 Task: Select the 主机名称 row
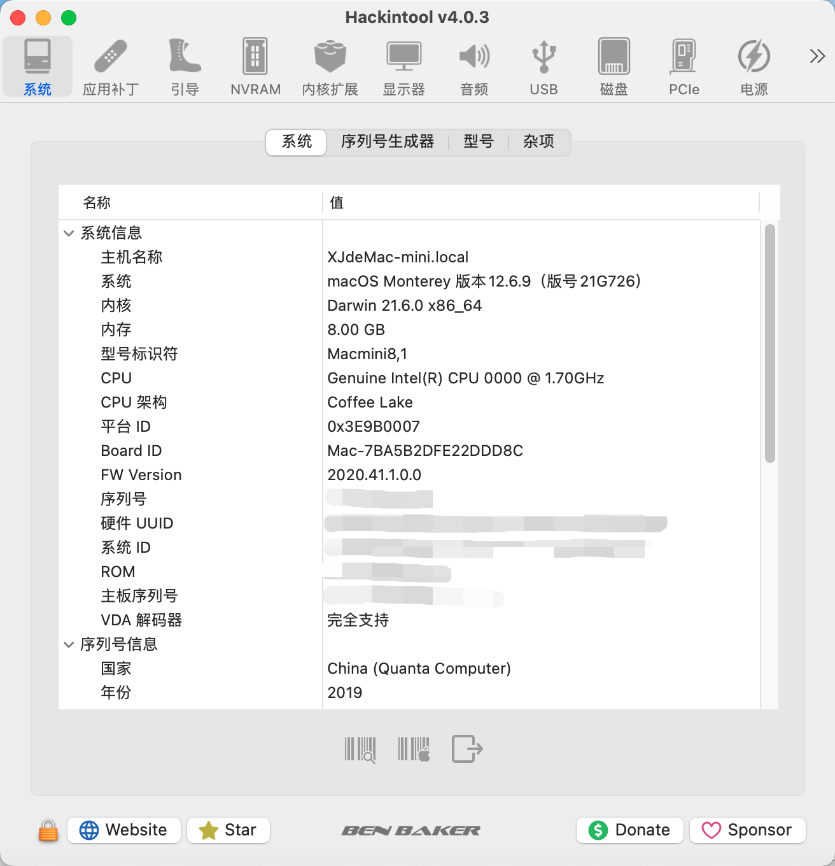(x=410, y=257)
